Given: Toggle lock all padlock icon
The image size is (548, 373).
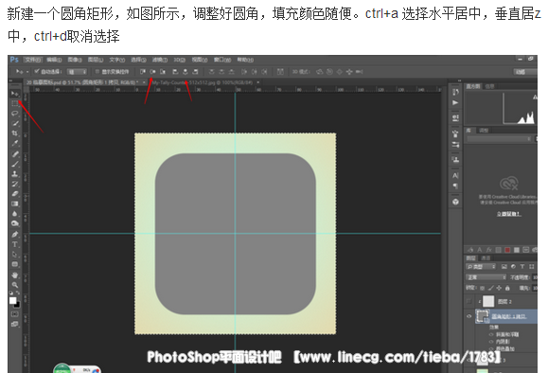Looking at the screenshot, I should click(x=507, y=288).
